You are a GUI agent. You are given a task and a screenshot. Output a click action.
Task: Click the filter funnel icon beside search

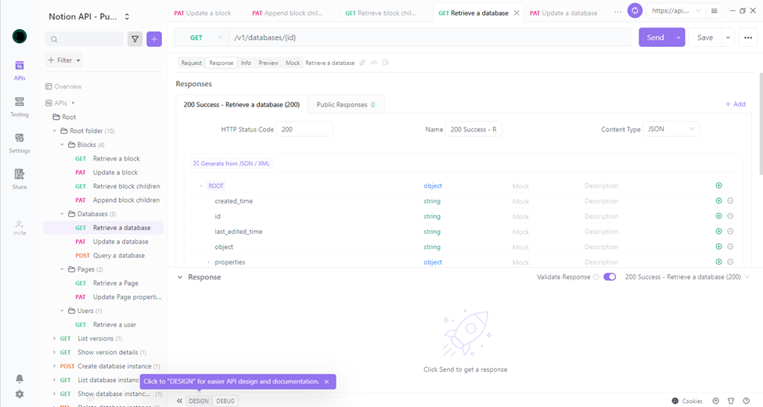(135, 39)
